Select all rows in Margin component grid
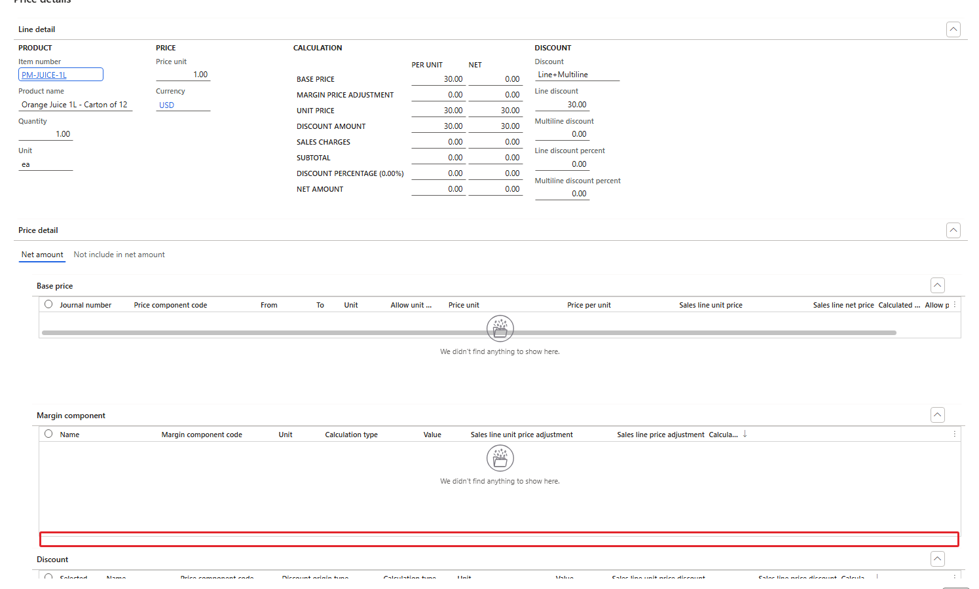Screen dimensions: 979x589 point(48,434)
